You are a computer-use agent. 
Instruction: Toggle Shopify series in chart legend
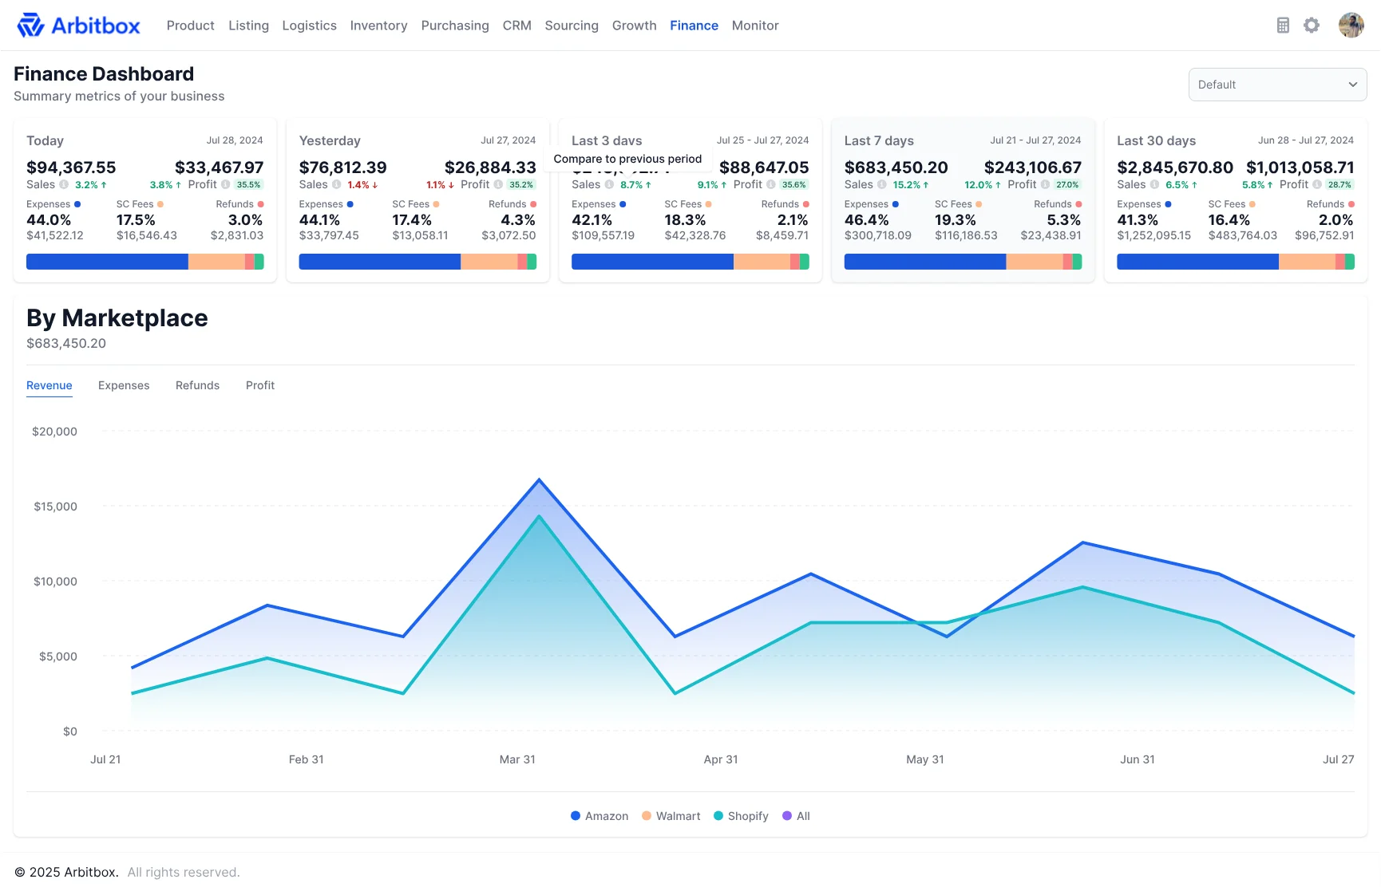741,816
